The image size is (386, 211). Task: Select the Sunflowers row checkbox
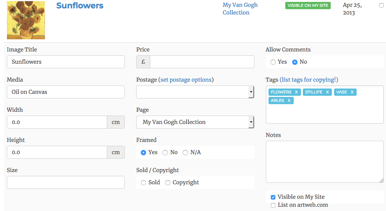click(381, 5)
